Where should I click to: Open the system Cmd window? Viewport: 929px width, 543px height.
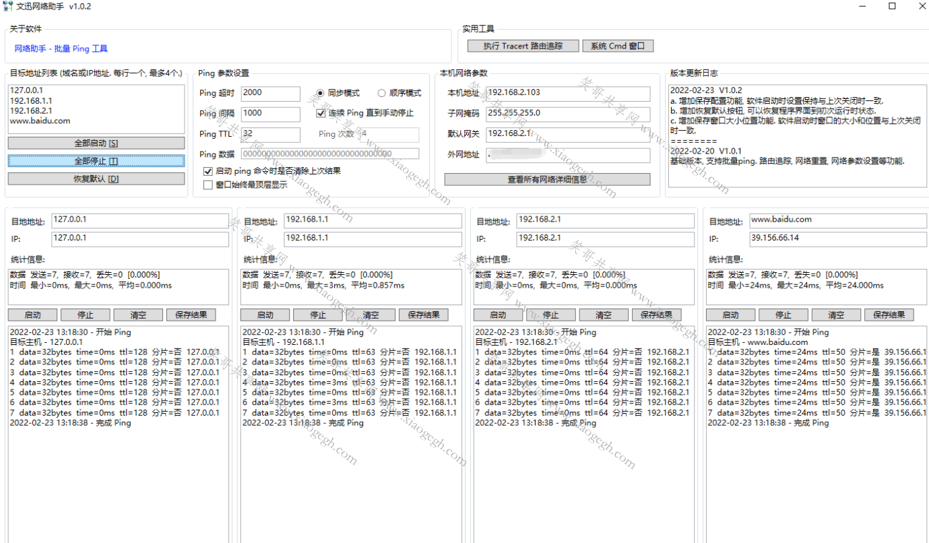[618, 46]
